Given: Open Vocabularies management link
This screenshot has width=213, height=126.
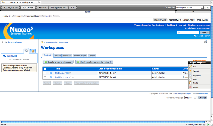Looking at the screenshot, I should click(x=197, y=28).
